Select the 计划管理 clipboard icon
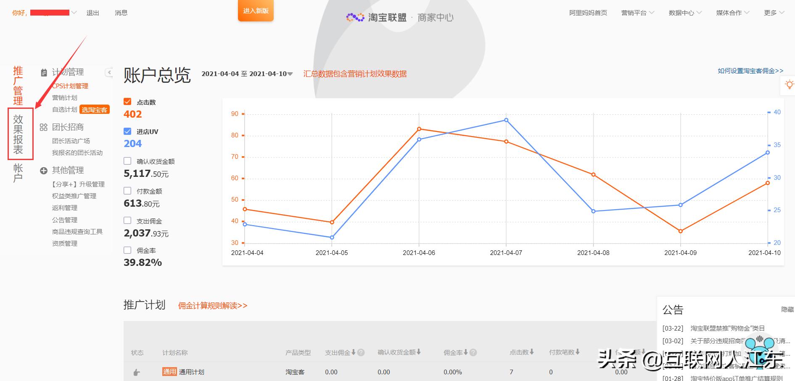Screen dimensions: 795x381 43,72
